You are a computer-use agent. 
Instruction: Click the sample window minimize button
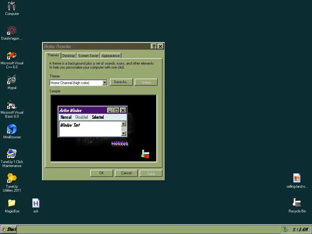(110, 110)
